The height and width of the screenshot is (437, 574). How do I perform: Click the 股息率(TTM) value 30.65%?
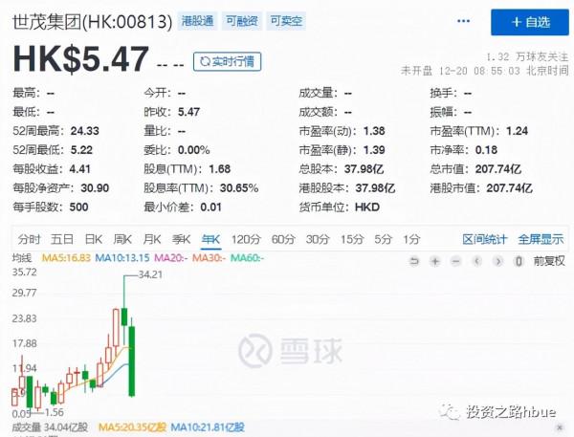[239, 188]
